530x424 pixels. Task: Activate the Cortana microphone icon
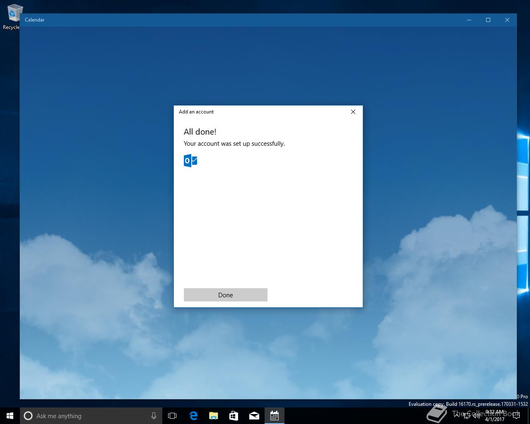tap(154, 416)
